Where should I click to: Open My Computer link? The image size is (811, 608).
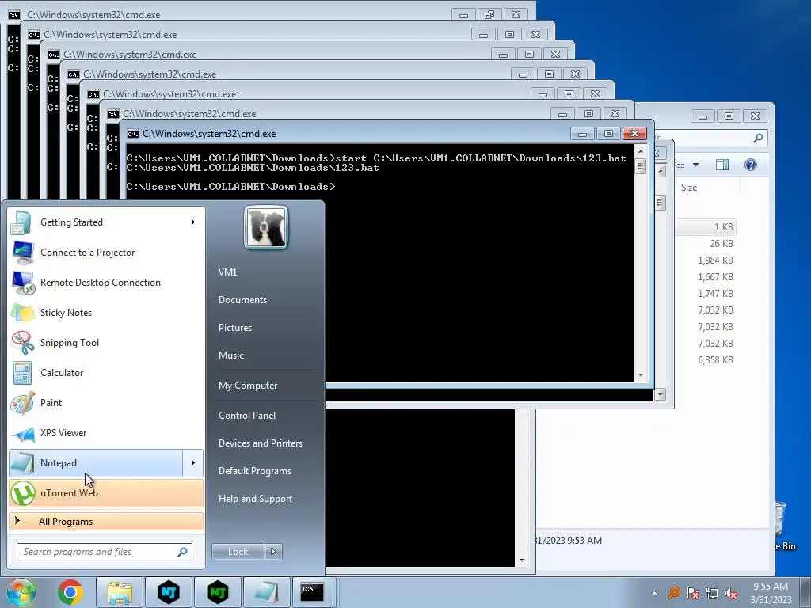coord(248,386)
